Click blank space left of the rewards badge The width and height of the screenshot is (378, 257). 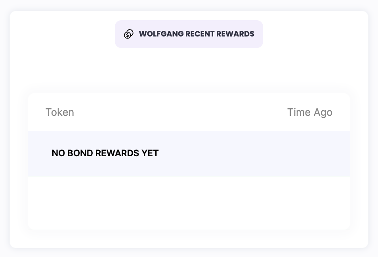[x=67, y=34]
